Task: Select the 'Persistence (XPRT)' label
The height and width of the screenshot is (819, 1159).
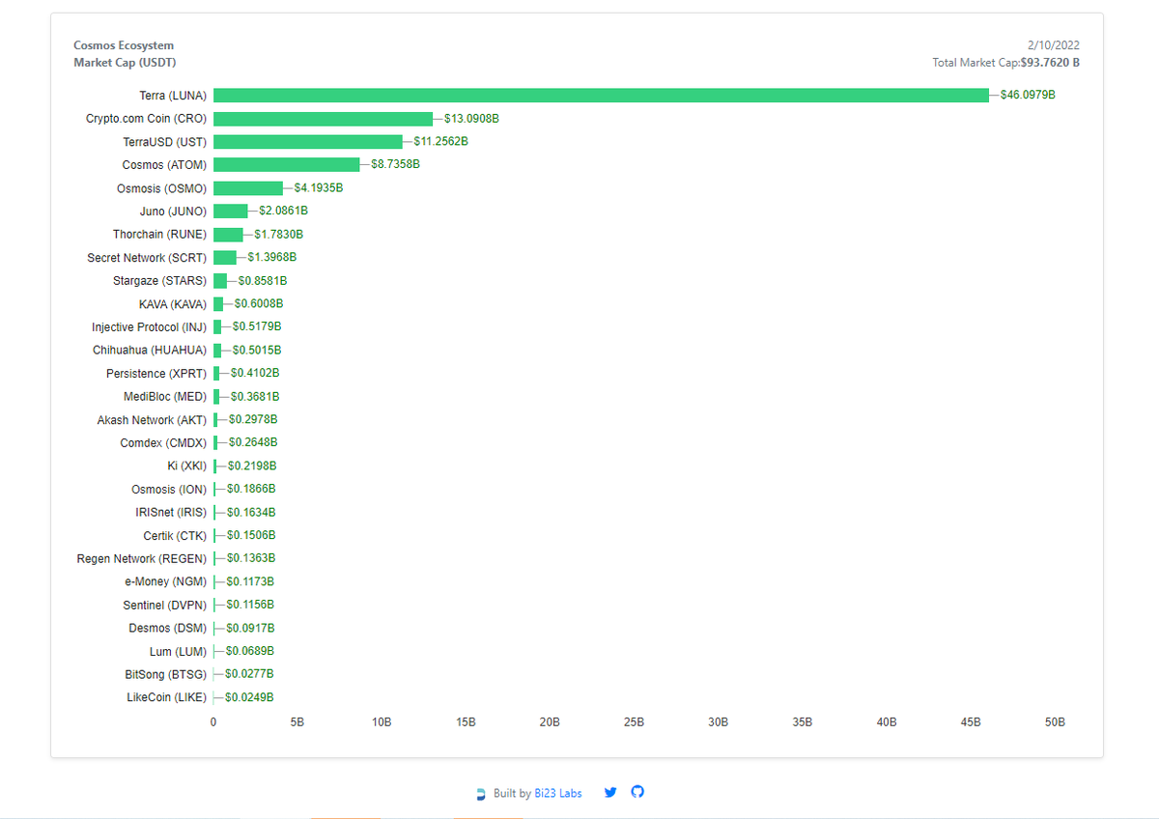Action: (x=156, y=374)
